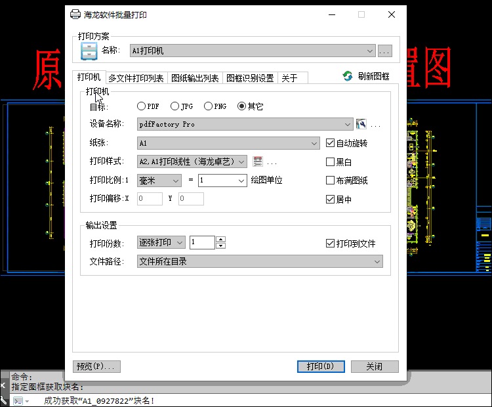The height and width of the screenshot is (407, 492).
Task: Uncheck the 自动旋转 auto-rotate checkbox
Action: [x=331, y=143]
